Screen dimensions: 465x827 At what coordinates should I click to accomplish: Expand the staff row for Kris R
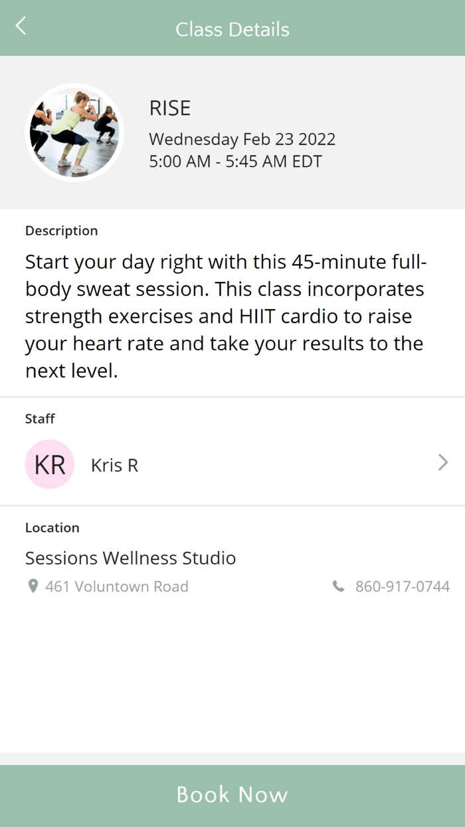232,464
